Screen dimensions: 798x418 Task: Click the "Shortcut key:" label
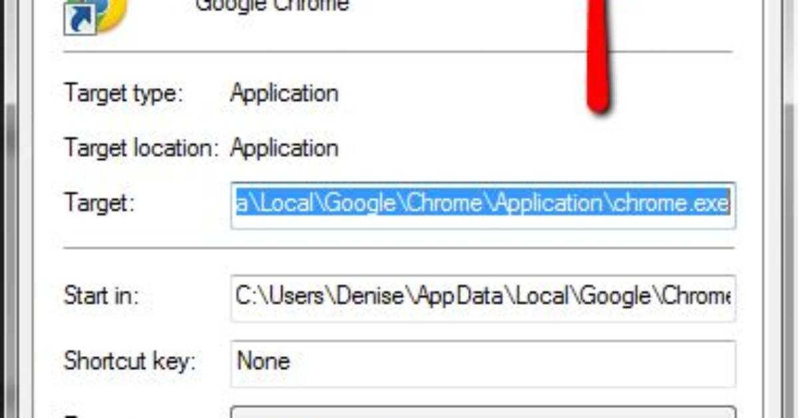pos(130,361)
